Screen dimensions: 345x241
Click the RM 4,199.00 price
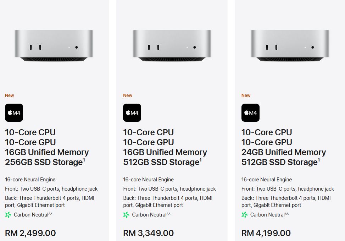[266, 233]
